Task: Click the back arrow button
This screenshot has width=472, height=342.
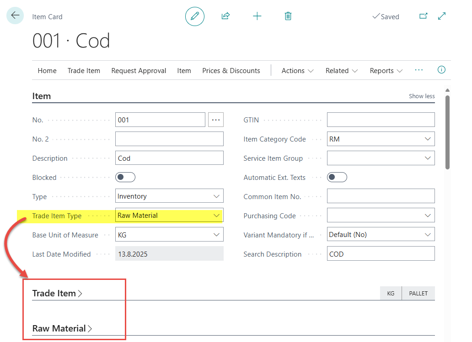Action: [15, 16]
